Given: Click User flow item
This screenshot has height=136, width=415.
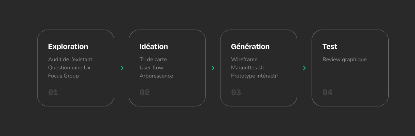Looking at the screenshot, I should tap(152, 68).
